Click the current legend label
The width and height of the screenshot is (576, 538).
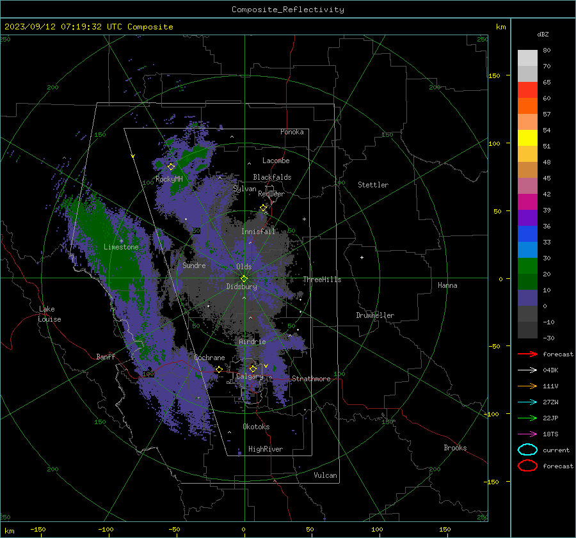(556, 450)
